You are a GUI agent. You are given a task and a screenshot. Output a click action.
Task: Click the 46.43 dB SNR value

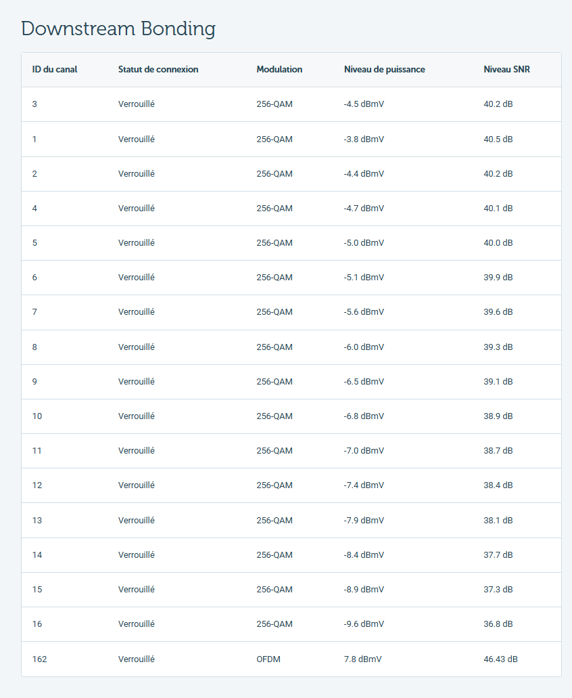500,659
